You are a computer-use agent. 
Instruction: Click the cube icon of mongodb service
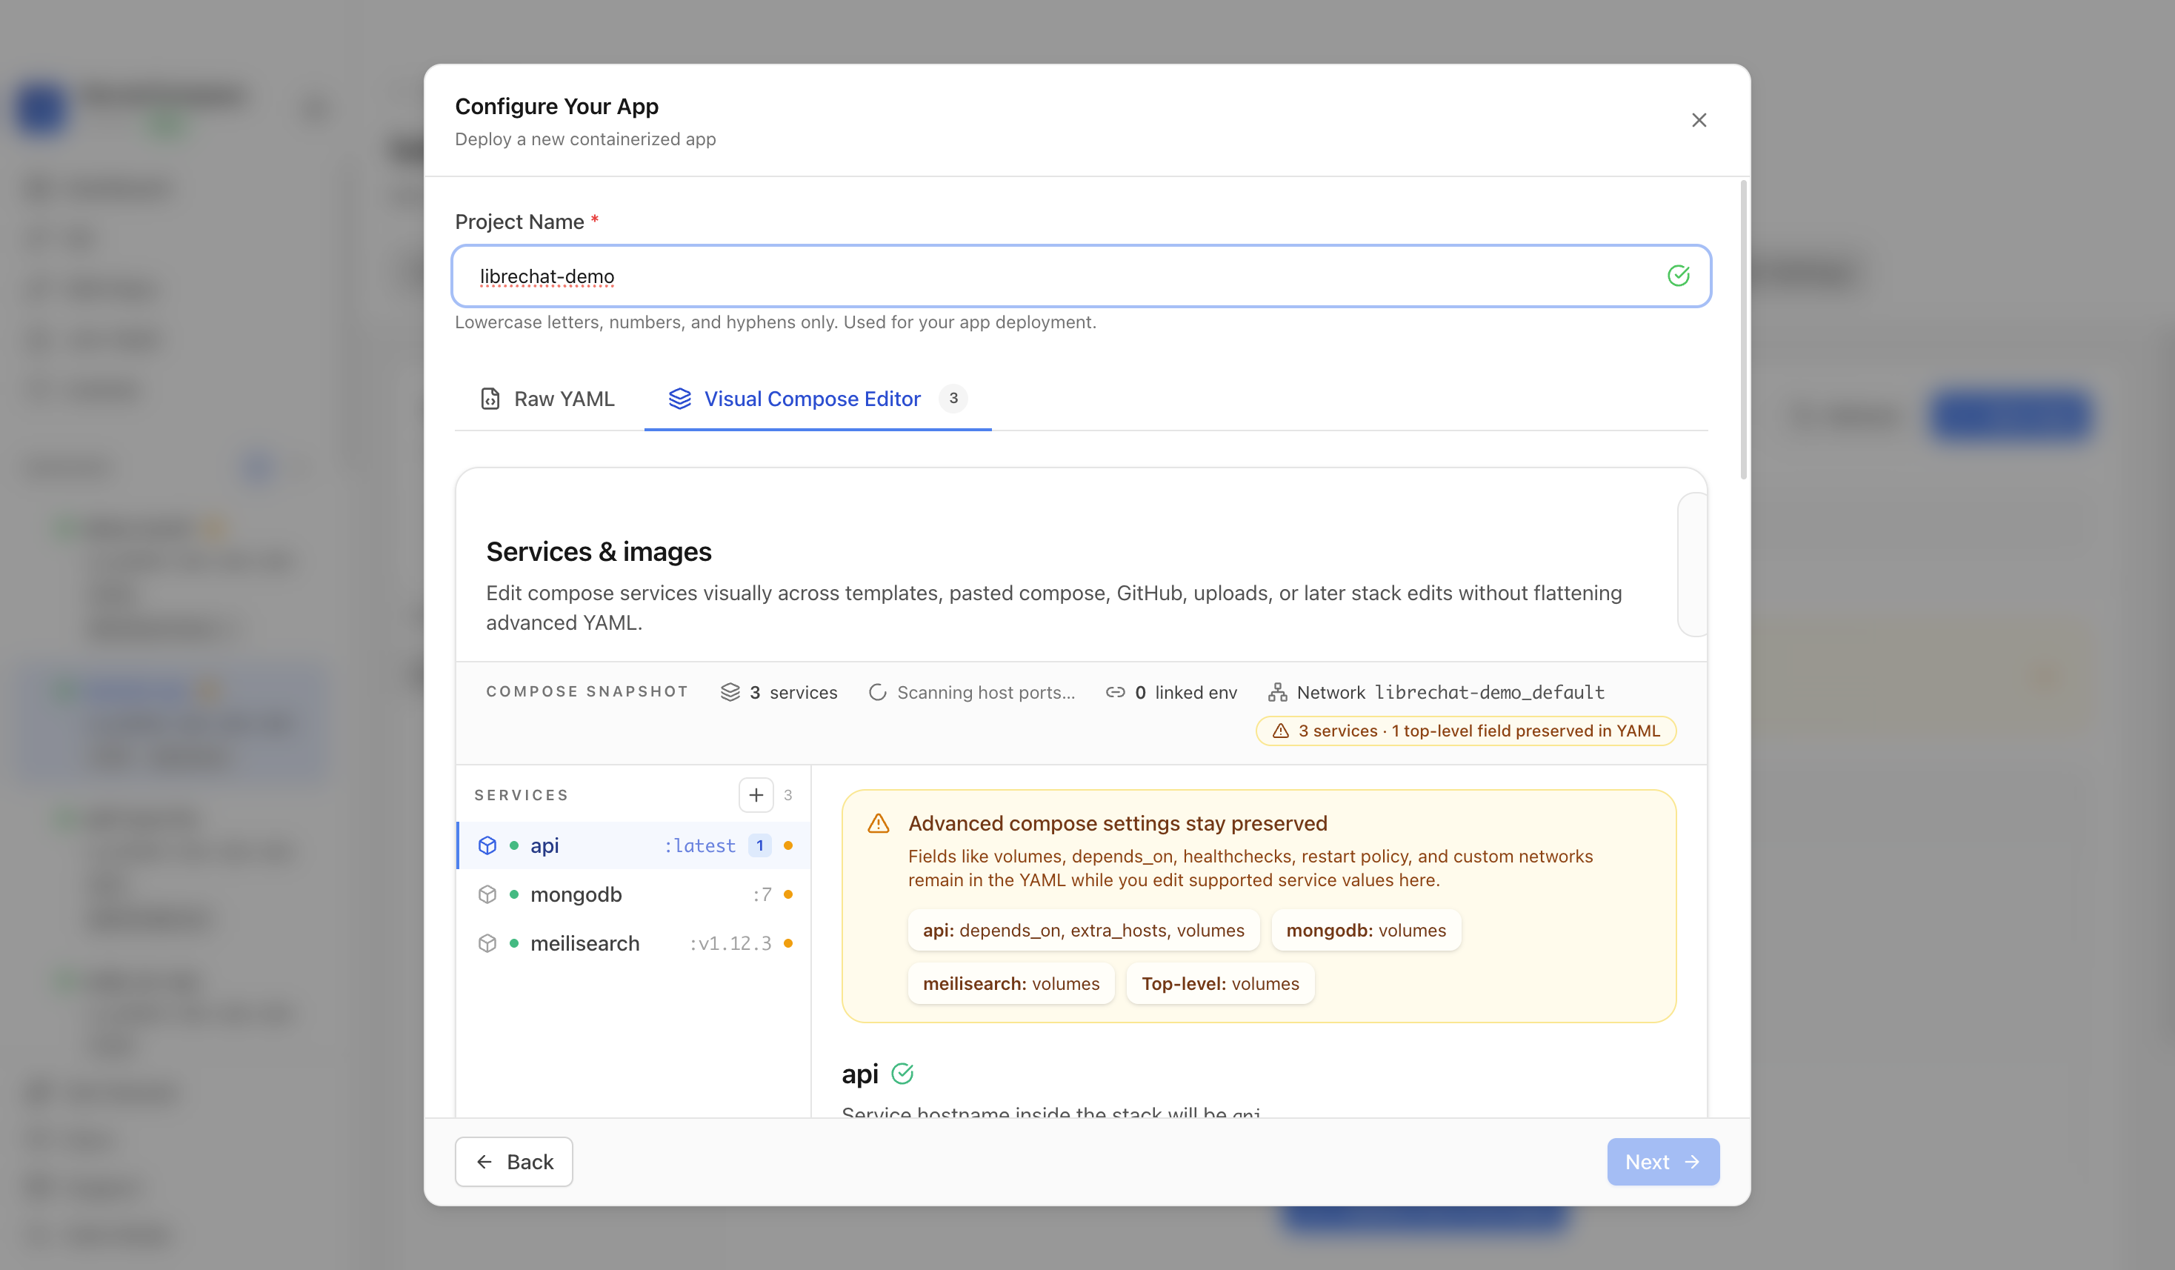click(x=487, y=894)
